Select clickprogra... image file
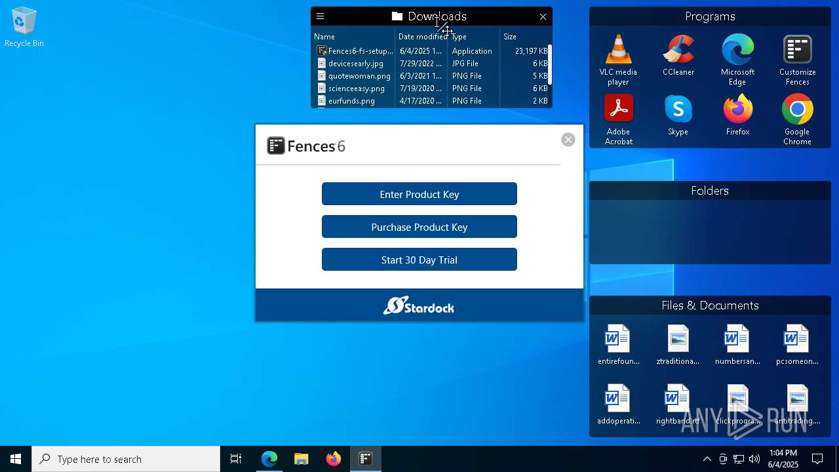Image resolution: width=839 pixels, height=472 pixels. click(x=737, y=404)
